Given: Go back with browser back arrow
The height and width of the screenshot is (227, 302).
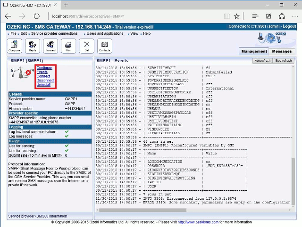Looking at the screenshot, I should (8, 16).
